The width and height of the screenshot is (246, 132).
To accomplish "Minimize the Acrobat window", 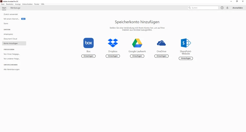I will 231,1.
